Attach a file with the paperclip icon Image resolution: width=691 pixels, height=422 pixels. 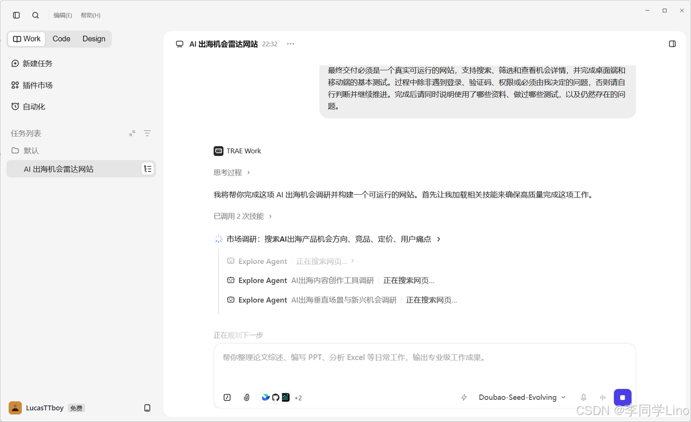[247, 398]
